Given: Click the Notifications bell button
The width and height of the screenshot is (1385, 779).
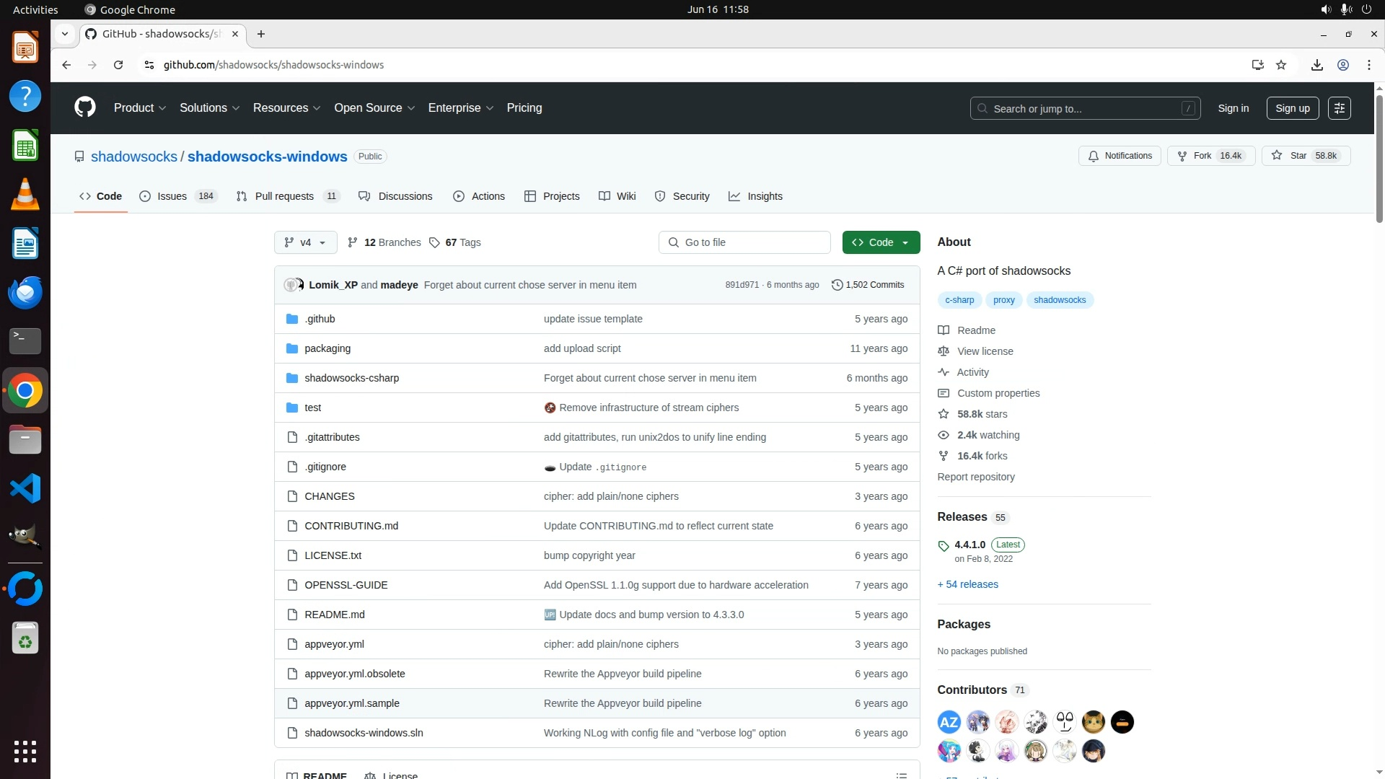Looking at the screenshot, I should pos(1120,156).
